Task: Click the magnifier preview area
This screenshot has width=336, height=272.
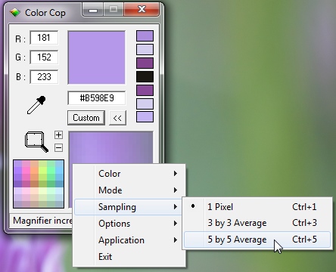Action: click(111, 147)
